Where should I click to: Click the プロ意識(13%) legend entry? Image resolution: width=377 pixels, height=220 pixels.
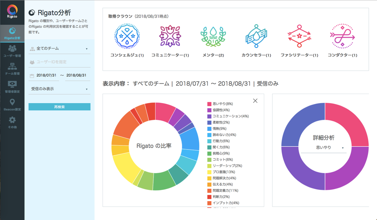[x=221, y=172]
